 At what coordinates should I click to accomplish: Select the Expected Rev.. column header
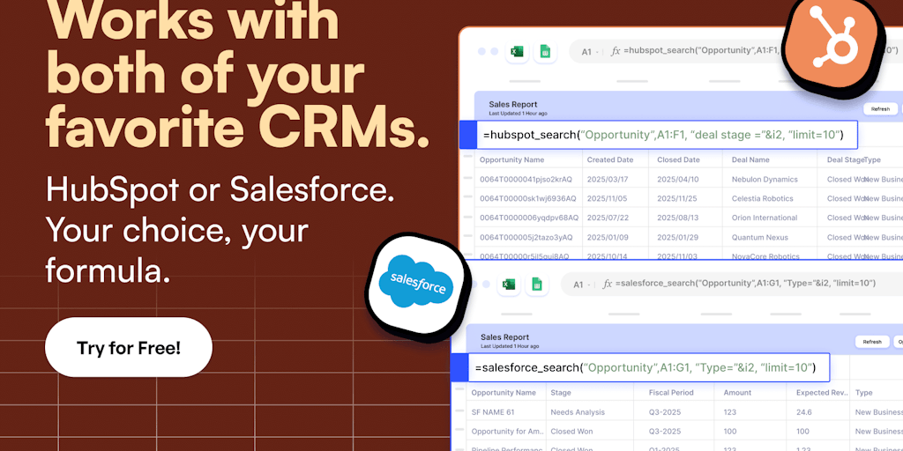(x=822, y=392)
